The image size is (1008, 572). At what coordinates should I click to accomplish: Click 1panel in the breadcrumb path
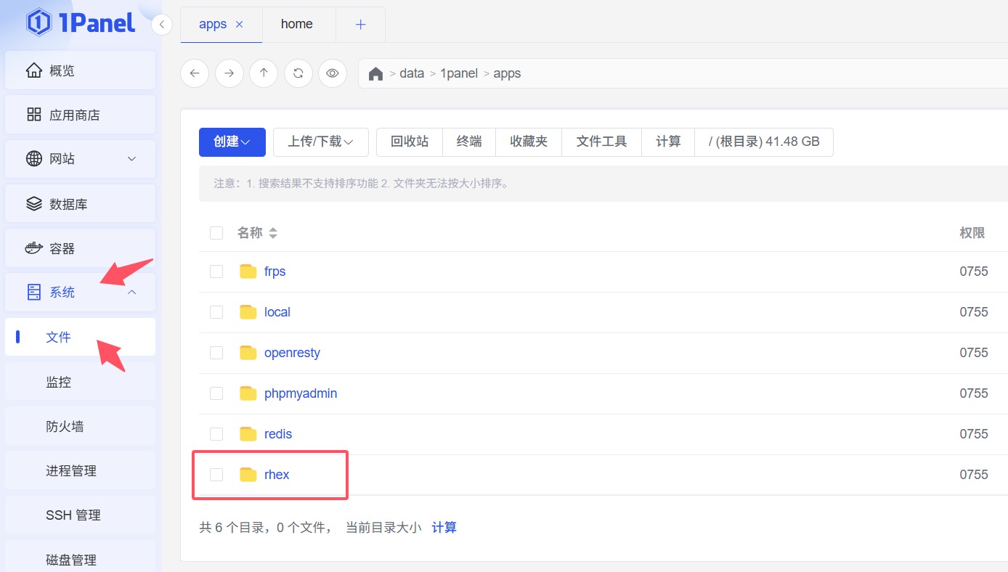(x=459, y=74)
